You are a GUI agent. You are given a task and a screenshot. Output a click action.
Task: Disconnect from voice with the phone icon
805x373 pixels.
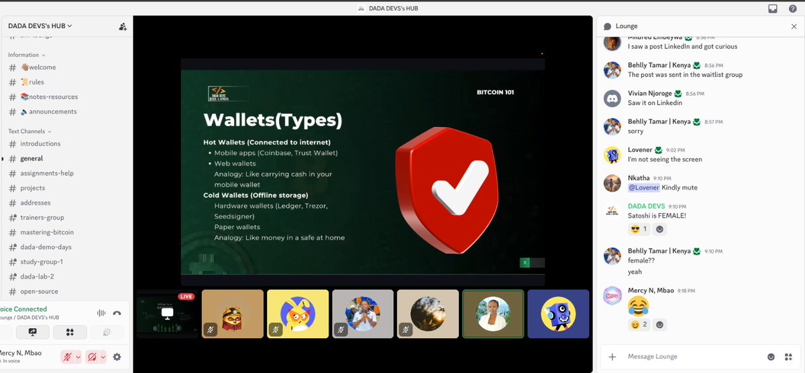click(x=117, y=313)
